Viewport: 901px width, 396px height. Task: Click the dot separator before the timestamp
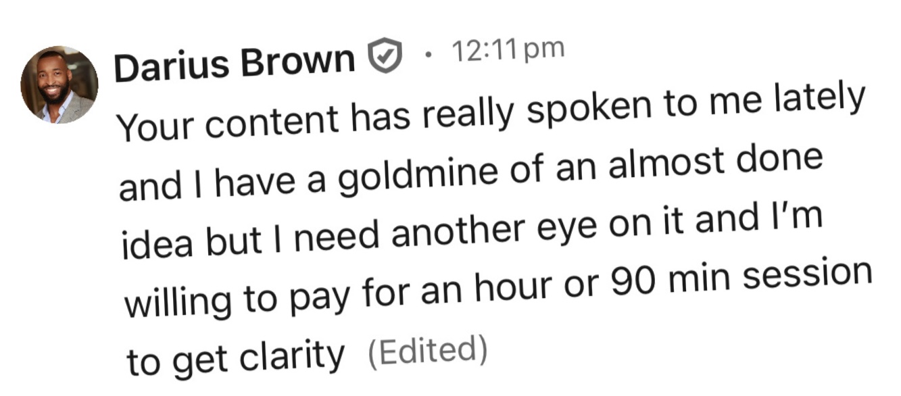pyautogui.click(x=426, y=53)
